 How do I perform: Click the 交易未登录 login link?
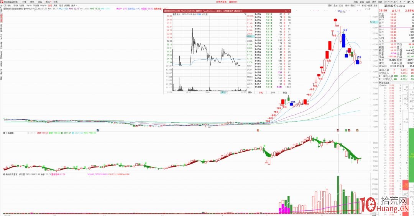coord(221,2)
